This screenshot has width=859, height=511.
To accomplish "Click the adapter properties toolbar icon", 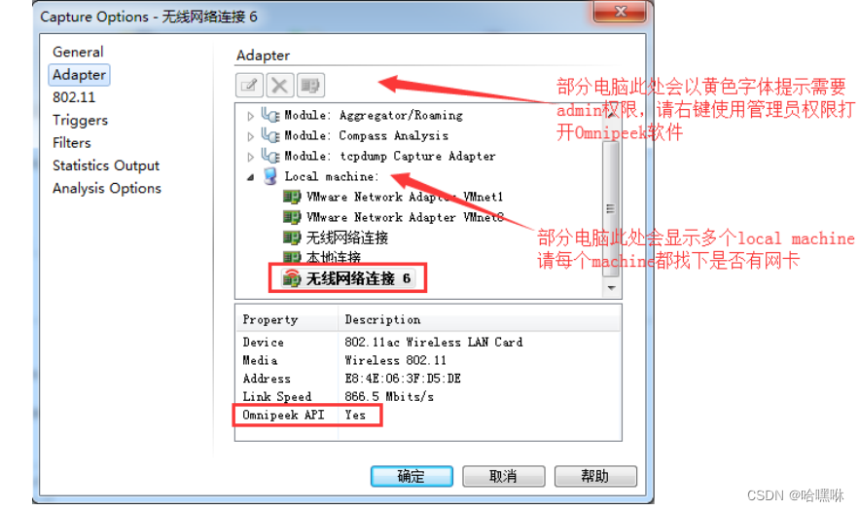I will click(x=310, y=86).
